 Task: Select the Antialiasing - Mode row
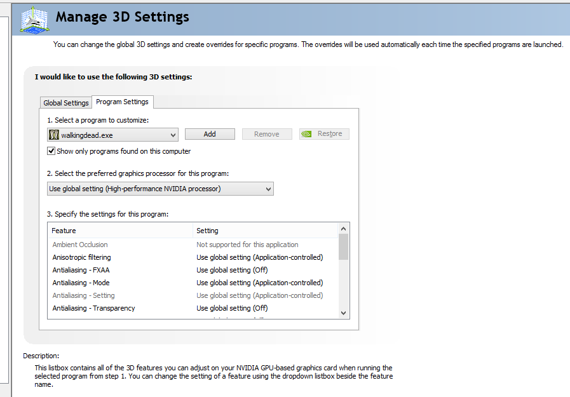pyautogui.click(x=193, y=283)
